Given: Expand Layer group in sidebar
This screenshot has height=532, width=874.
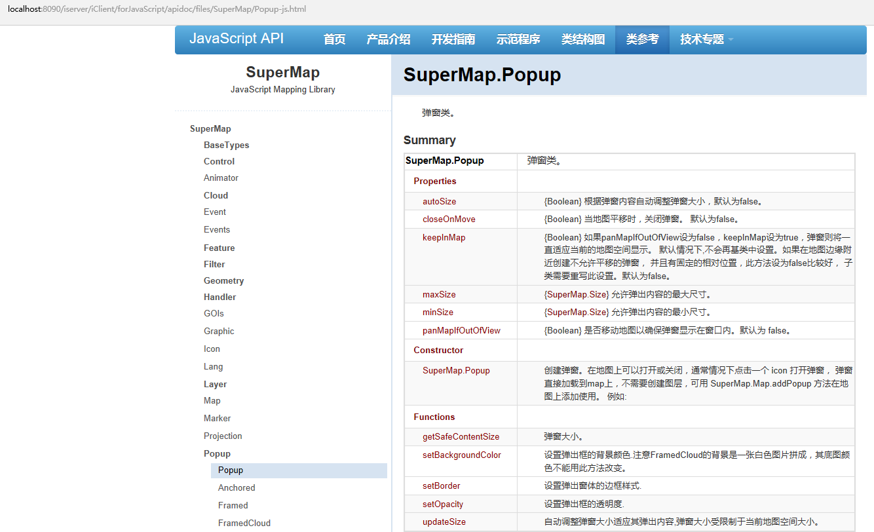Looking at the screenshot, I should pos(215,385).
